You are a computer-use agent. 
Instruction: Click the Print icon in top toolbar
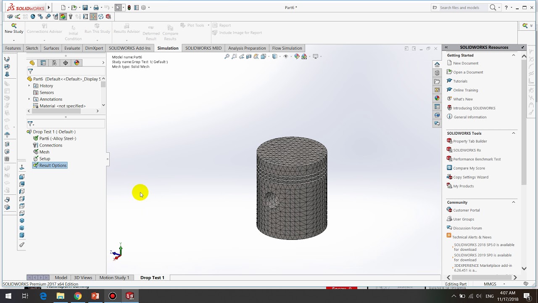[x=96, y=8]
